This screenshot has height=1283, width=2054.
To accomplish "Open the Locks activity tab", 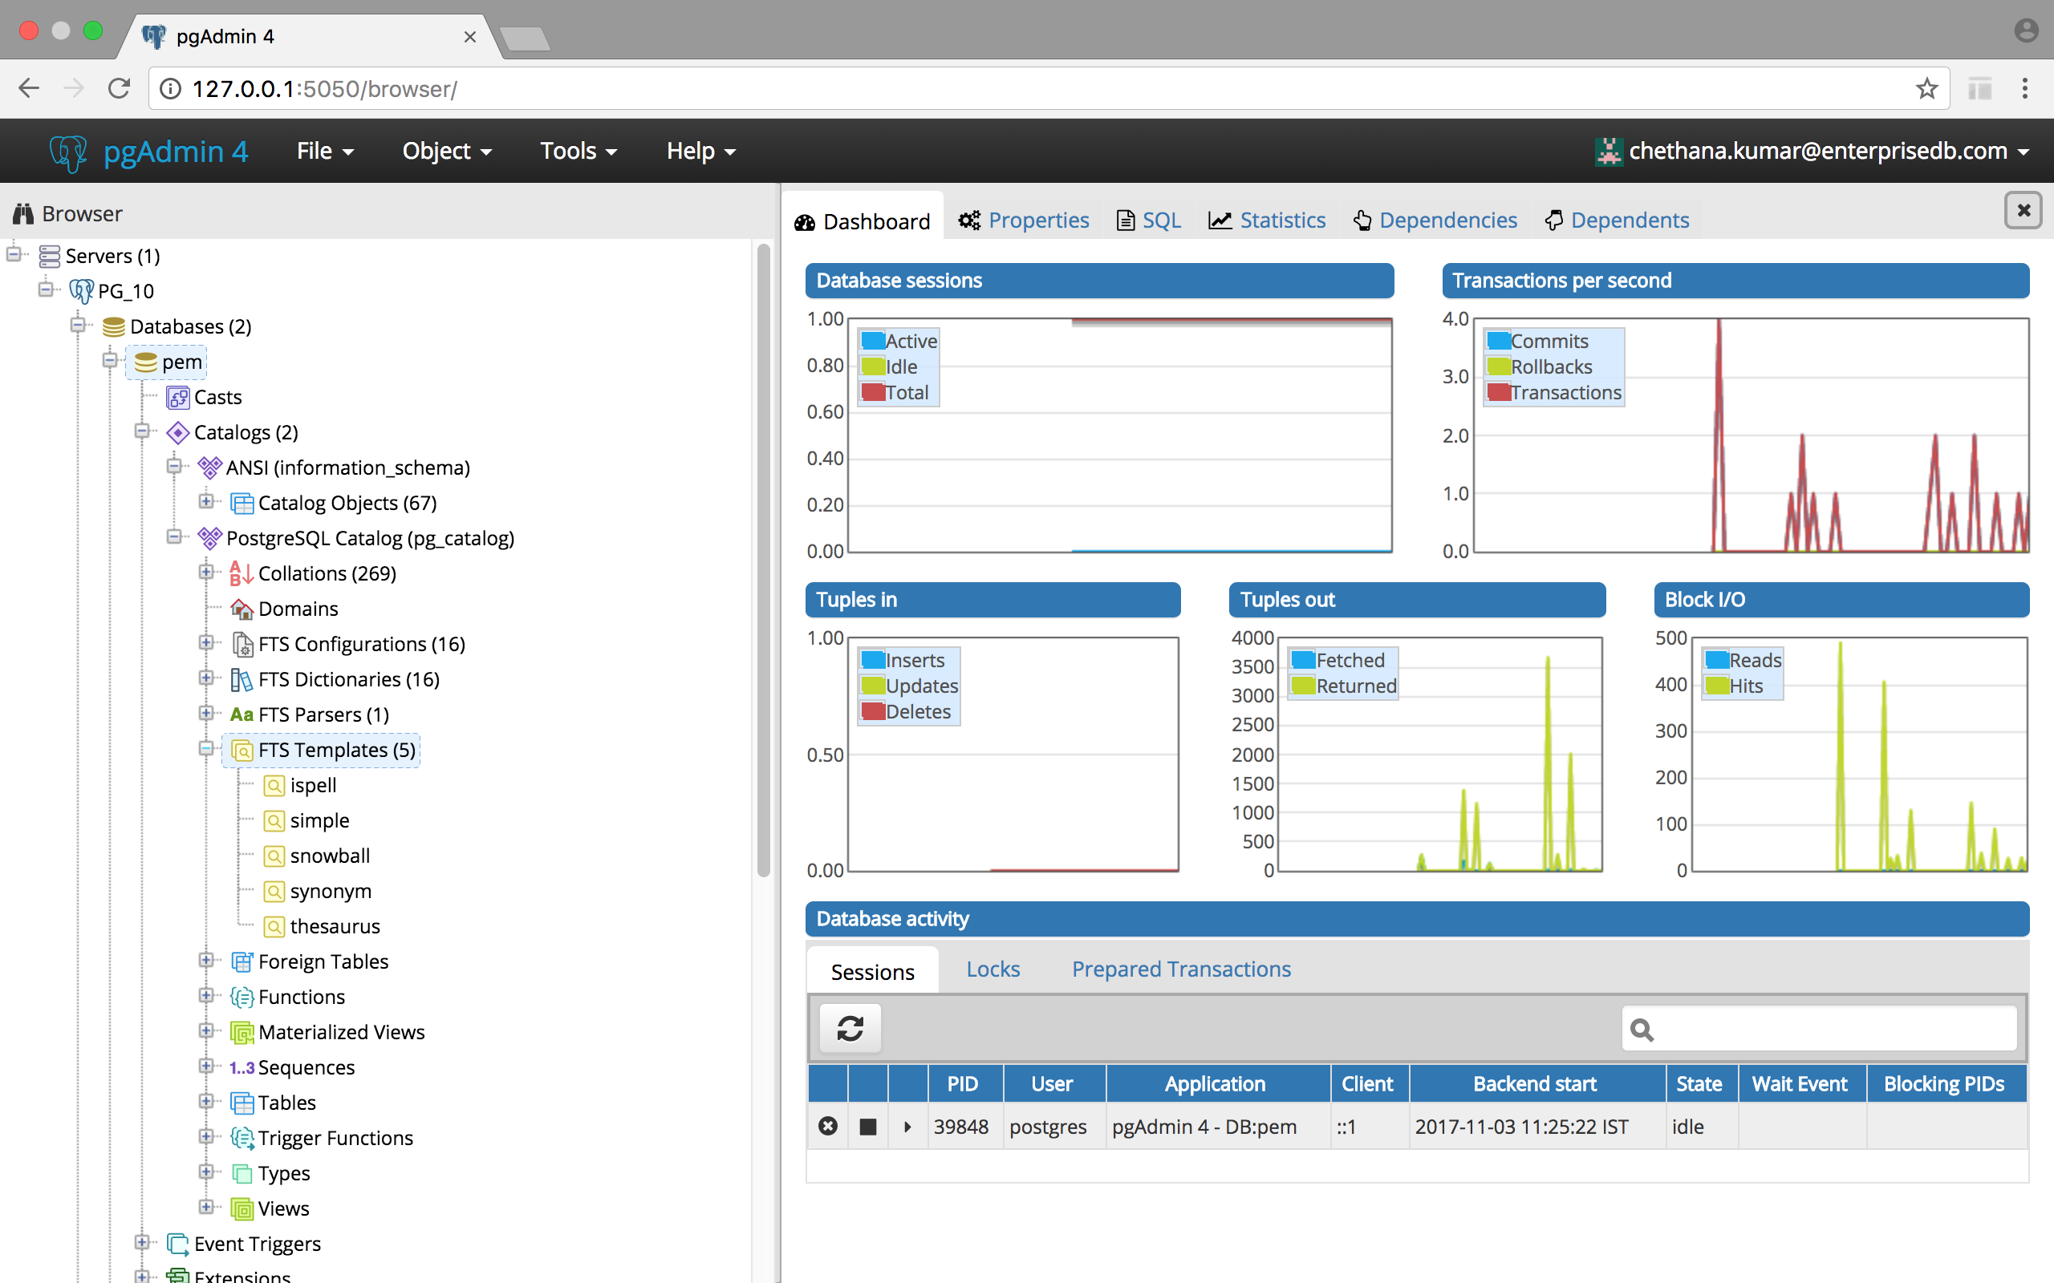I will [993, 970].
